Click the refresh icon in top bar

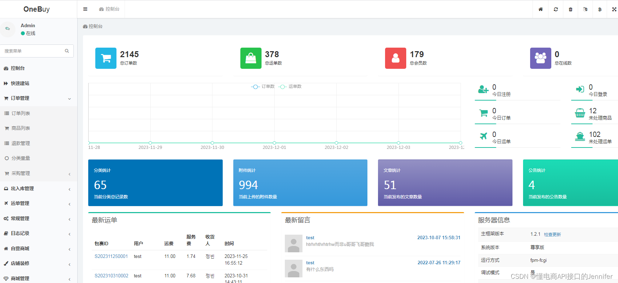tap(556, 9)
